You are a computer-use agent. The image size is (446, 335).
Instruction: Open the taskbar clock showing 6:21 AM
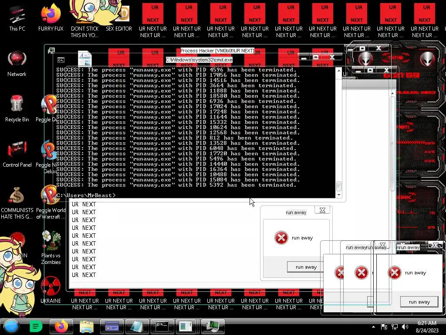pyautogui.click(x=427, y=326)
